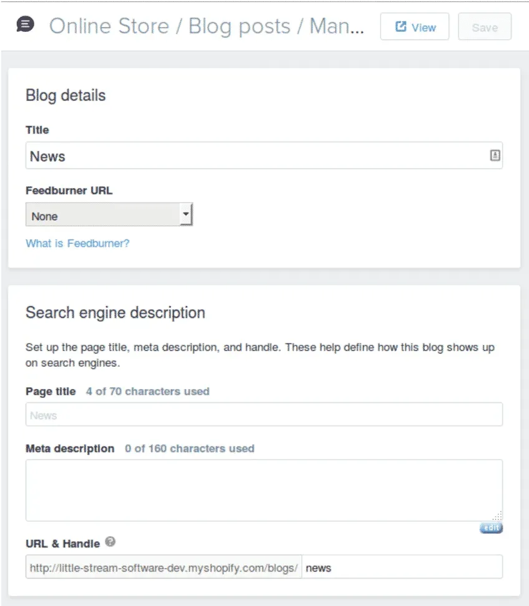The height and width of the screenshot is (606, 529).
Task: Click the help question mark beside URL & Handle
Action: pos(110,542)
